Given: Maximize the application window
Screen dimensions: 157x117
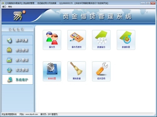Looking at the screenshot, I should (x=148, y=3).
